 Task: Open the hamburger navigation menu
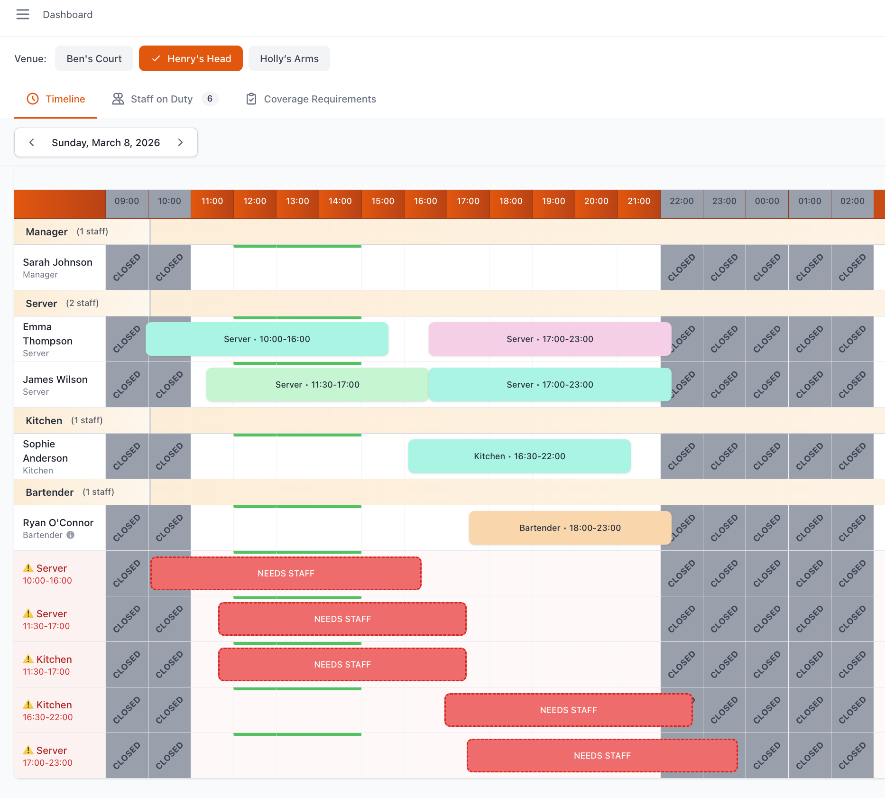click(x=22, y=14)
